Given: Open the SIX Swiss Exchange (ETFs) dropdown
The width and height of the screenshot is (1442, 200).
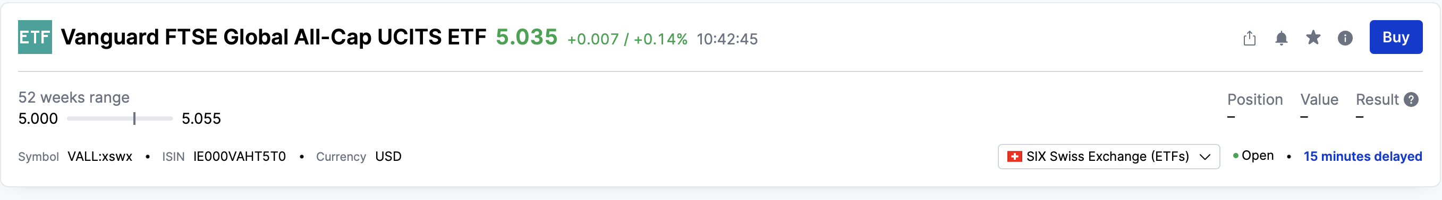Looking at the screenshot, I should (1108, 157).
